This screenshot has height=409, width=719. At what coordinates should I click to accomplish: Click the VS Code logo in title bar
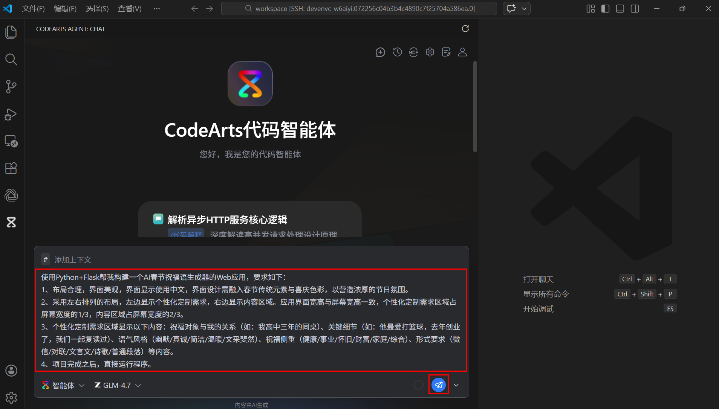pyautogui.click(x=8, y=9)
